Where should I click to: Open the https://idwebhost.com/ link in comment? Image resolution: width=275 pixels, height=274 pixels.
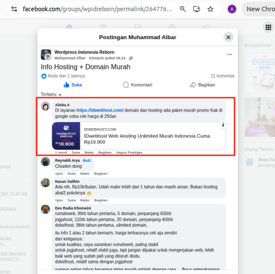(x=100, y=110)
